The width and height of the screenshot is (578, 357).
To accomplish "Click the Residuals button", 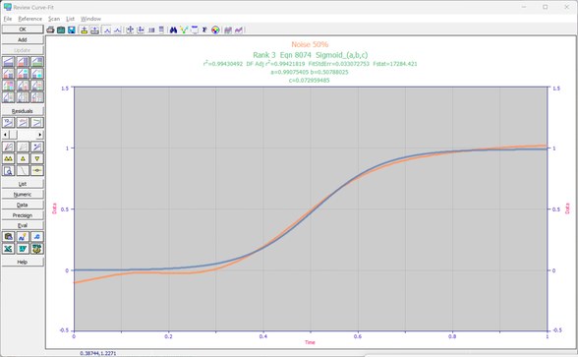I will tap(23, 111).
